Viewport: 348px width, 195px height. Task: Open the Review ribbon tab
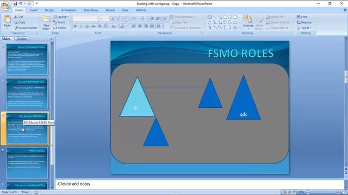click(x=110, y=10)
